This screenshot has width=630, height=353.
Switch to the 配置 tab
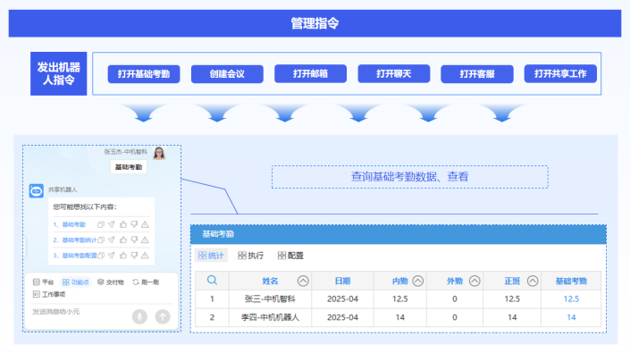(290, 256)
